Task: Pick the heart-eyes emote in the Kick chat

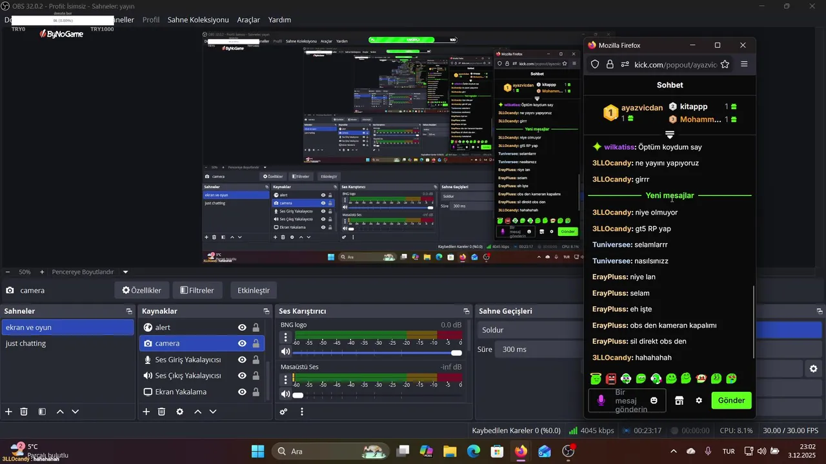Action: tap(731, 378)
